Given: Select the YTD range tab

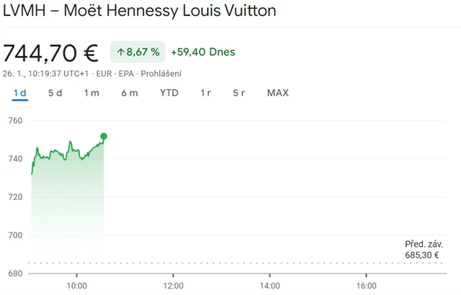Looking at the screenshot, I should click(x=169, y=93).
